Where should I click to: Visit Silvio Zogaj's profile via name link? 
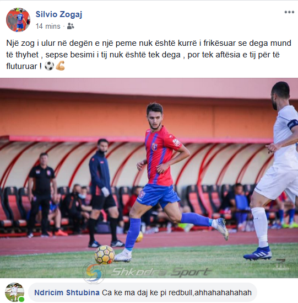[x=59, y=14]
